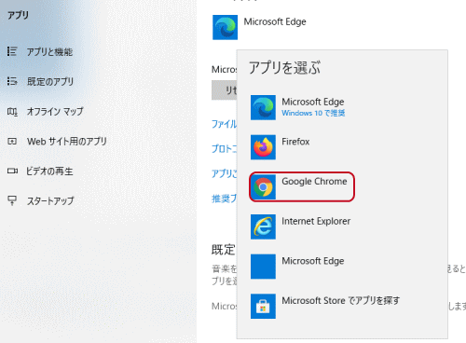The width and height of the screenshot is (466, 343).
Task: Select the Internet Explorer icon
Action: [263, 226]
